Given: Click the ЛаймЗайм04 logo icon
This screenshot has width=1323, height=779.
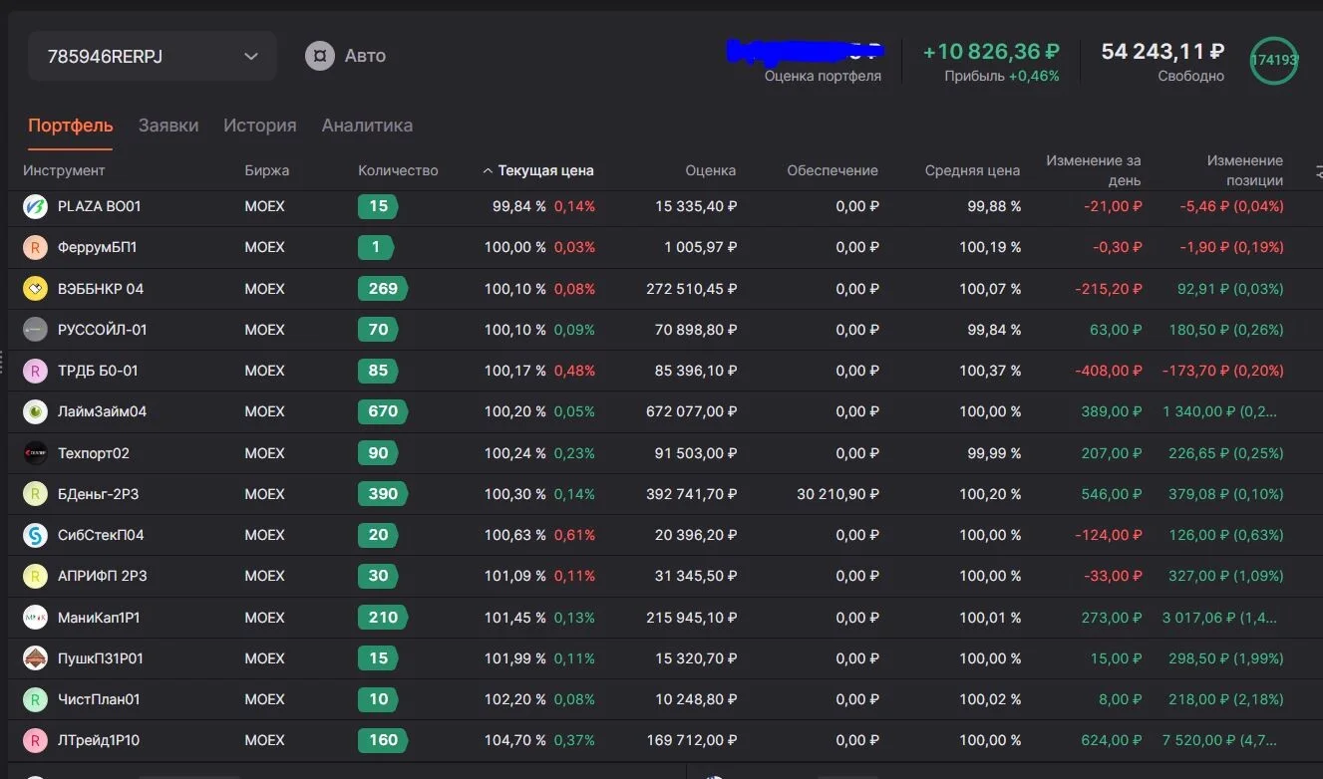Looking at the screenshot, I should 35,411.
